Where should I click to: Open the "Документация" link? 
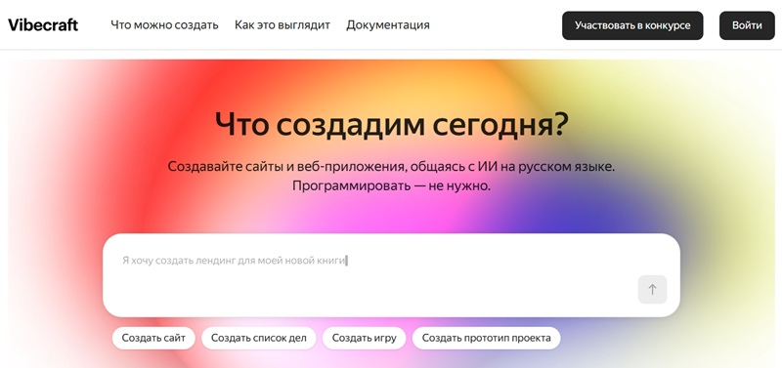point(388,25)
